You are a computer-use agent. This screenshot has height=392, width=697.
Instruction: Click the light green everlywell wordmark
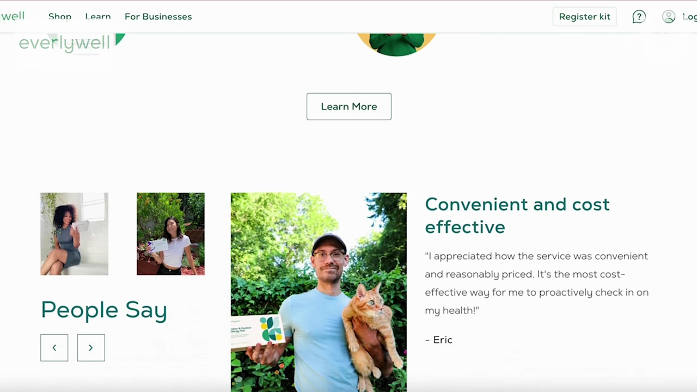tap(64, 43)
